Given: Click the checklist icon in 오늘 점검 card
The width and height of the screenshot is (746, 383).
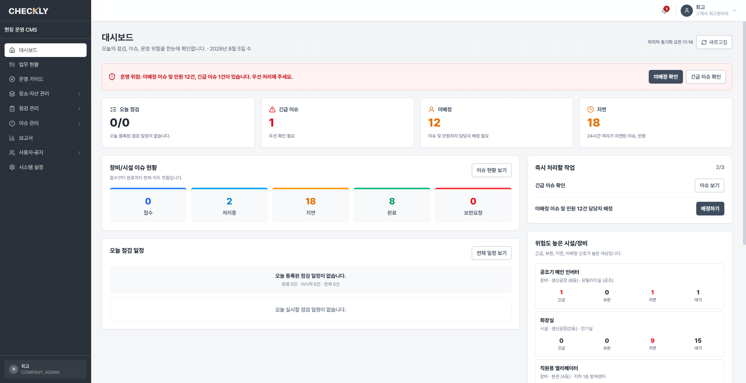Looking at the screenshot, I should click(113, 109).
